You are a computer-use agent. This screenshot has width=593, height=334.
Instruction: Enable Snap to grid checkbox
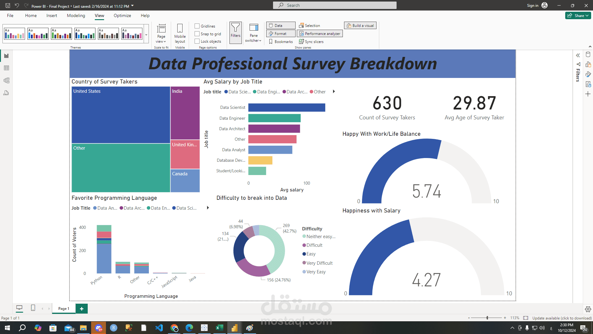click(x=197, y=34)
